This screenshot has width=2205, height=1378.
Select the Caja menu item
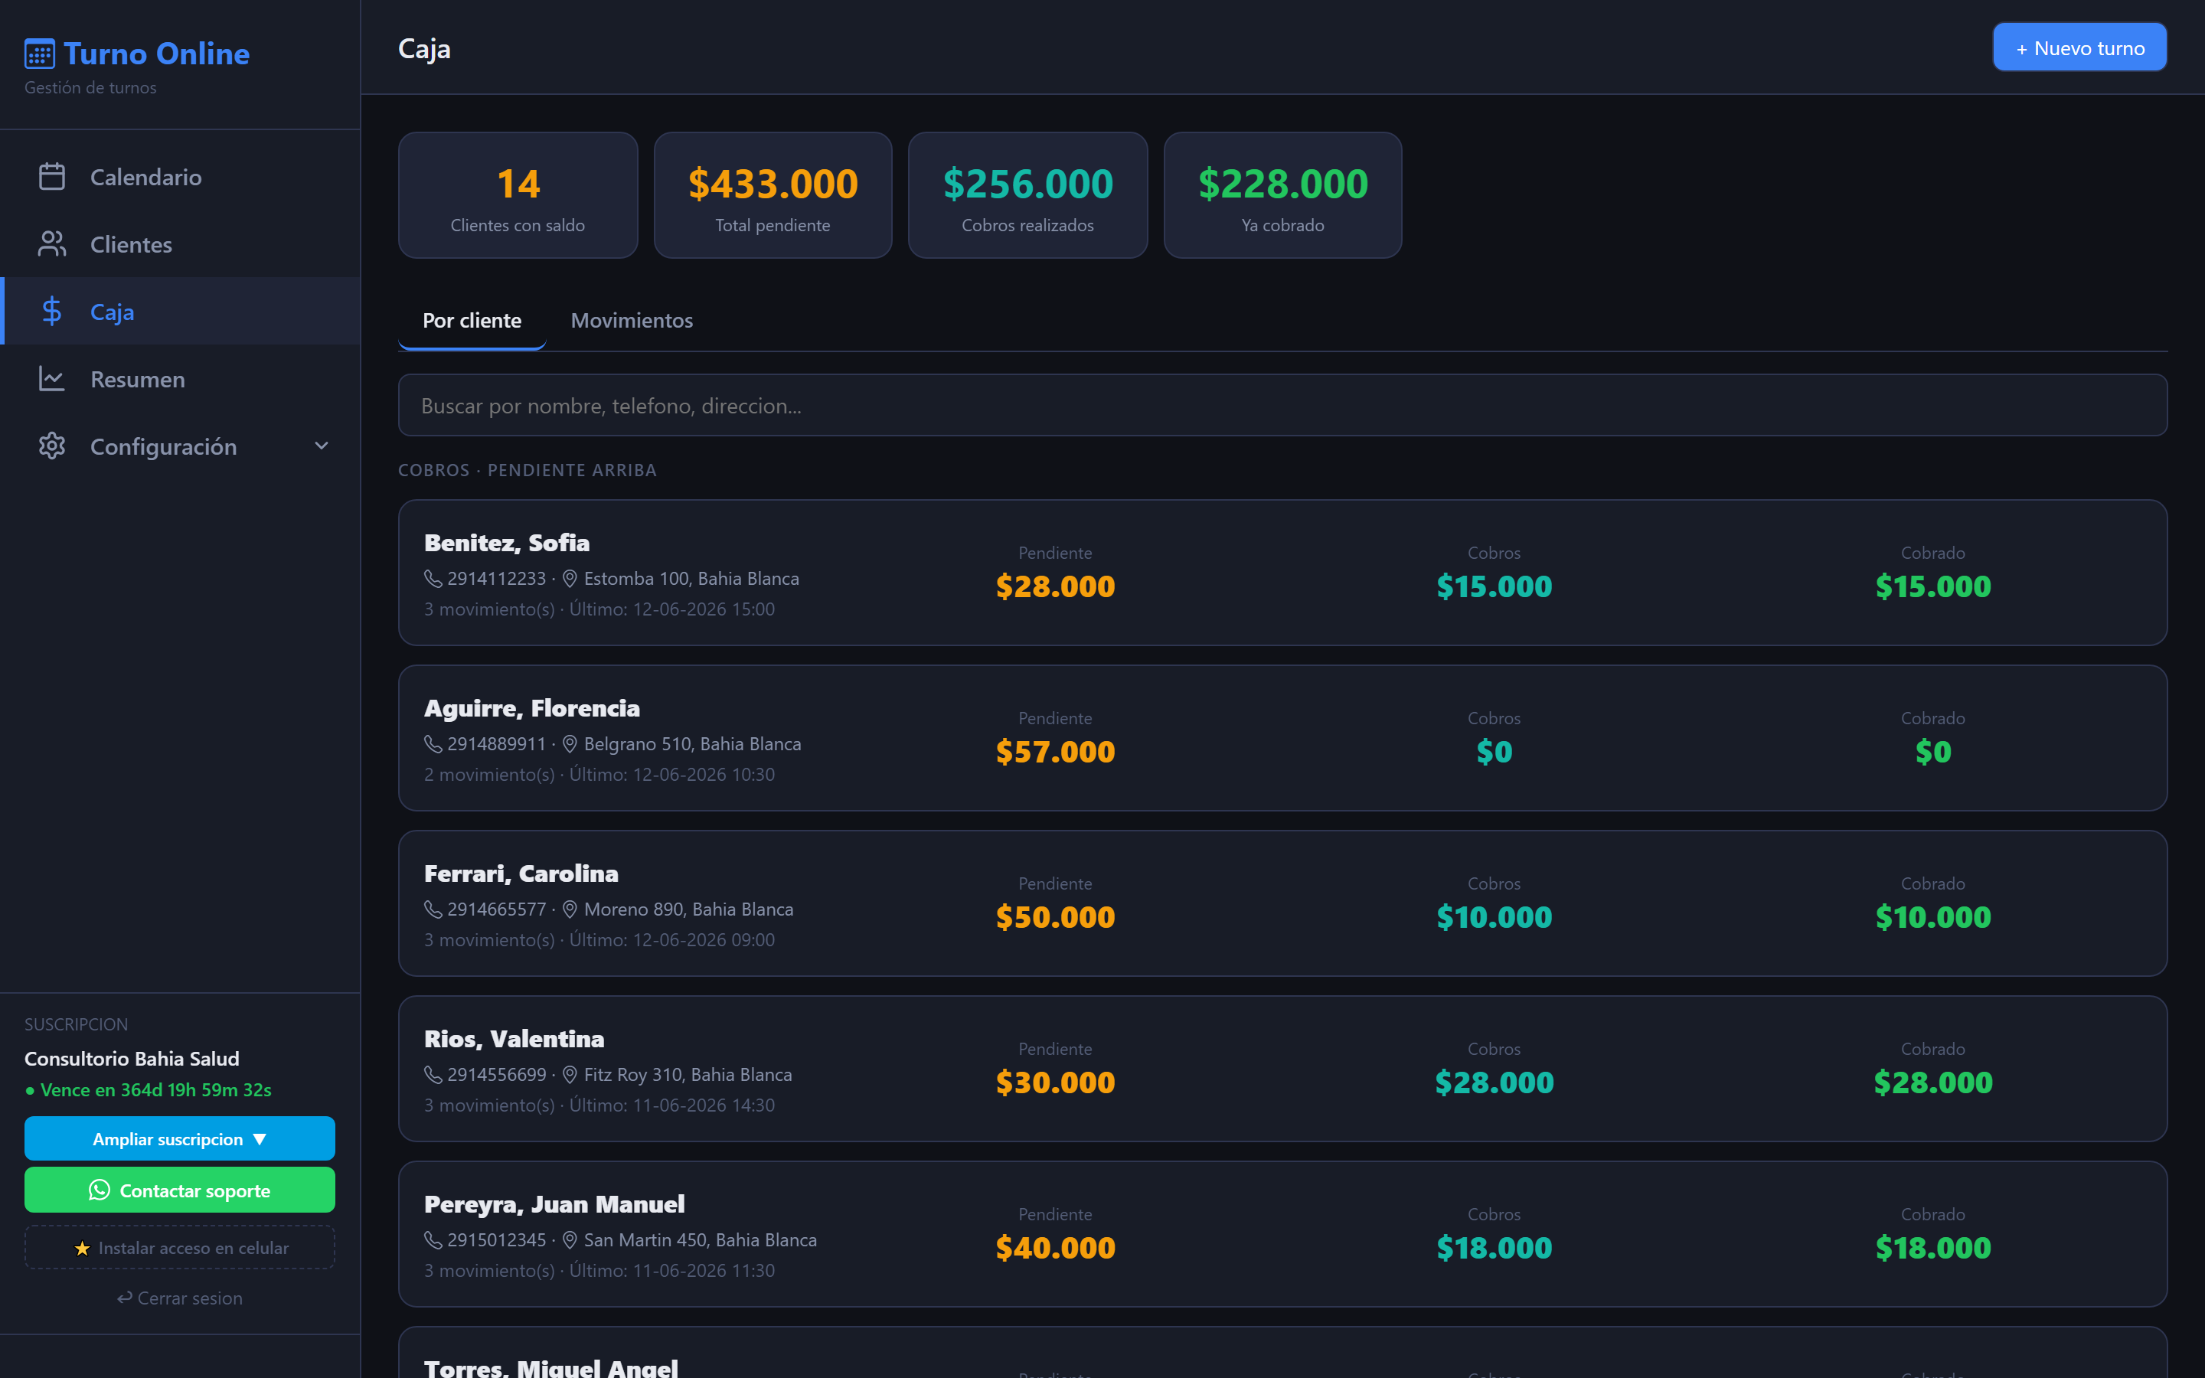(x=181, y=312)
